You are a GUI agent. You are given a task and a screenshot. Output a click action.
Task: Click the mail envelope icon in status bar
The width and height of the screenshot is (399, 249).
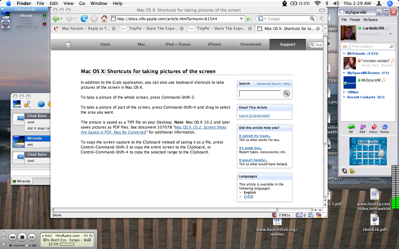(299, 215)
